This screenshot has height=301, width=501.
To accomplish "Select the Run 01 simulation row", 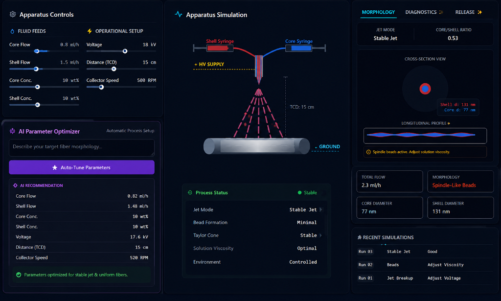I will click(x=425, y=278).
